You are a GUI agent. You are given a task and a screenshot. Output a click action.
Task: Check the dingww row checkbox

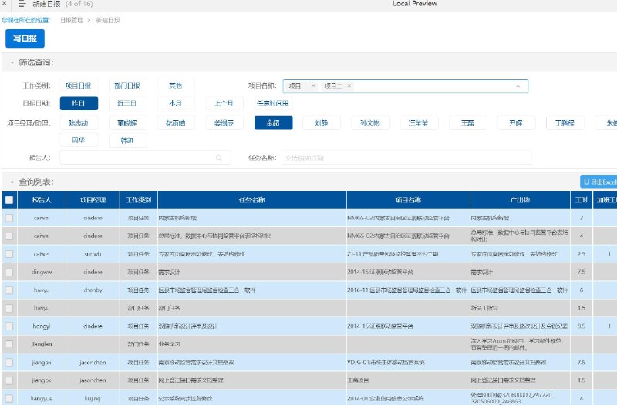pos(9,273)
